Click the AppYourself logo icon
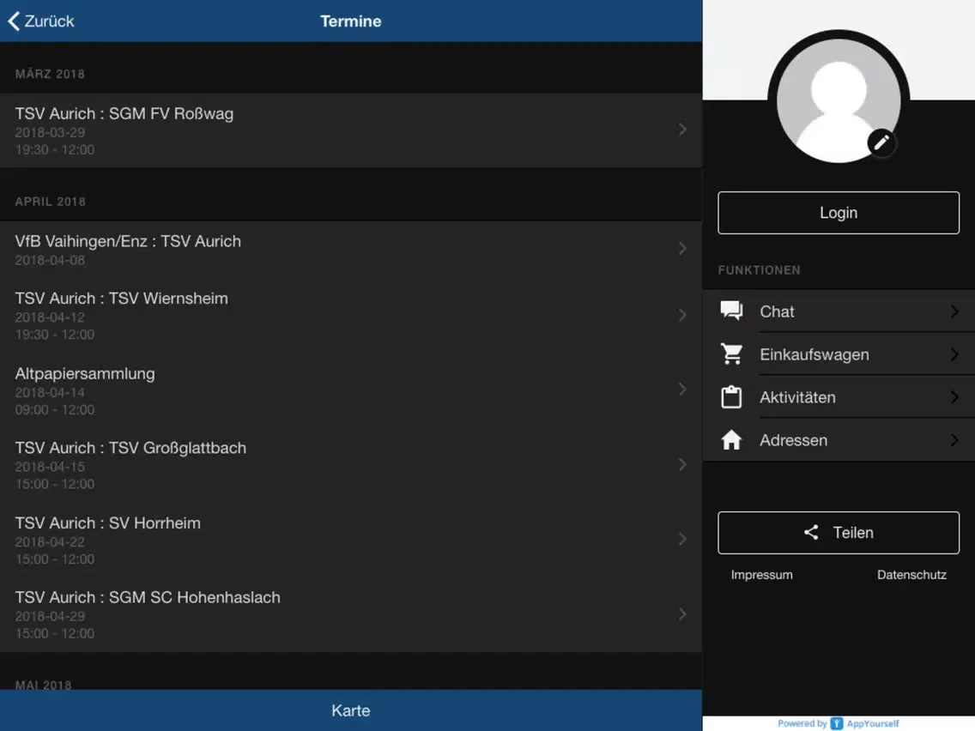This screenshot has width=975, height=731. pos(836,723)
